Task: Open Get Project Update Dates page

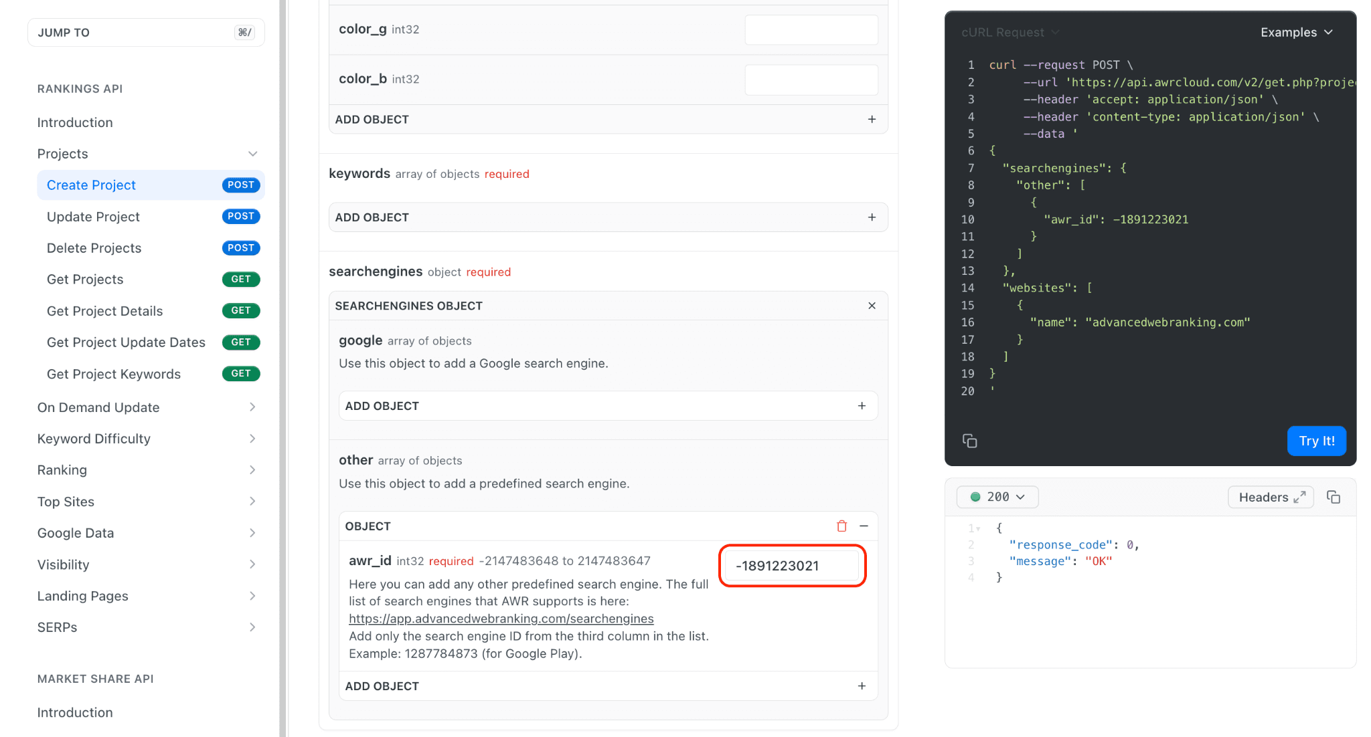Action: point(151,342)
